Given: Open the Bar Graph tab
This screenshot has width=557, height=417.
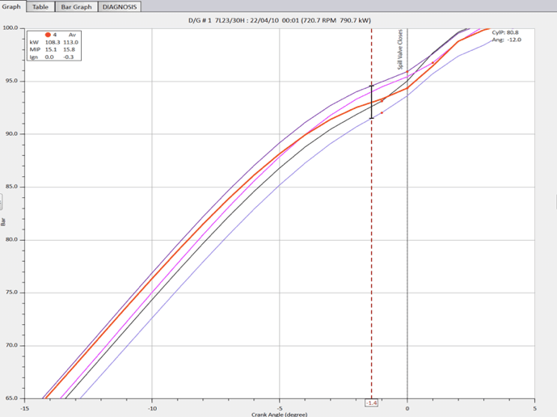Looking at the screenshot, I should click(76, 6).
